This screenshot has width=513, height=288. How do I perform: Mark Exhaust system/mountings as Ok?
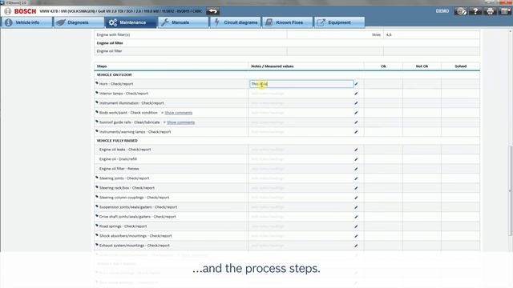(x=383, y=246)
